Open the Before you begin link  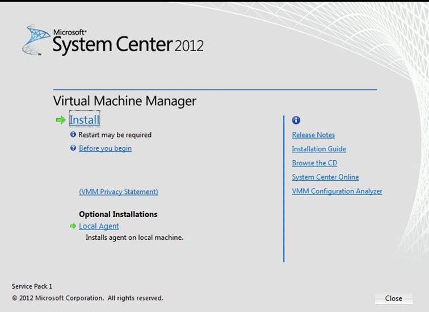106,148
